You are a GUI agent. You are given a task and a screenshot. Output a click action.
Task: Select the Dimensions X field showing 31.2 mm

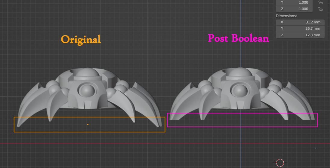point(300,22)
